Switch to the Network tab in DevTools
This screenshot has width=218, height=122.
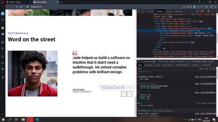pyautogui.click(x=178, y=11)
